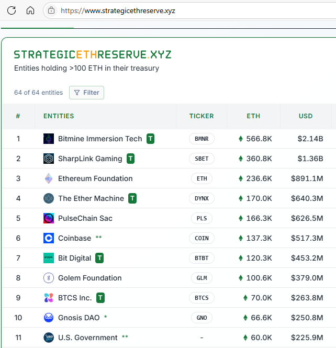This screenshot has height=348, width=336.
Task: Go to the browser home page icon
Action: click(x=30, y=10)
